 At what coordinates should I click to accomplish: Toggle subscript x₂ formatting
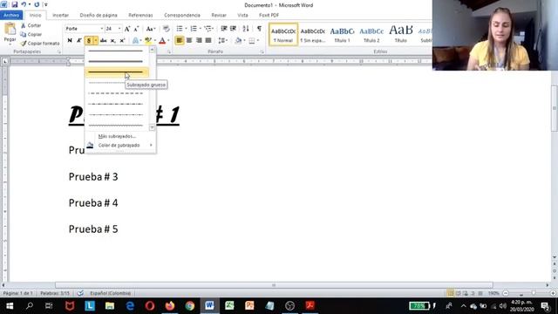(112, 41)
